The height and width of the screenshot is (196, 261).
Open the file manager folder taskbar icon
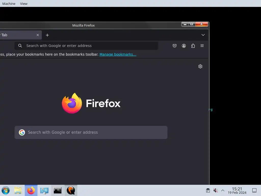pyautogui.click(x=18, y=190)
